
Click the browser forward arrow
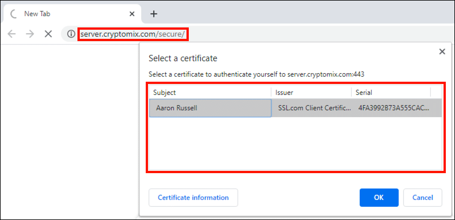point(30,34)
